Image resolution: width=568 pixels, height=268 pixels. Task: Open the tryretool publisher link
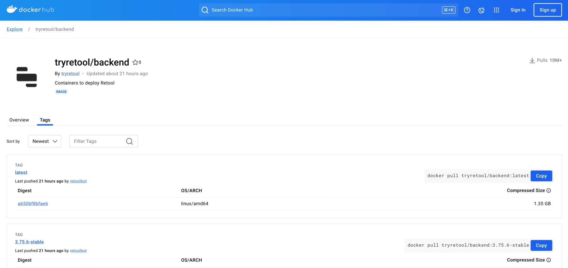coord(70,74)
